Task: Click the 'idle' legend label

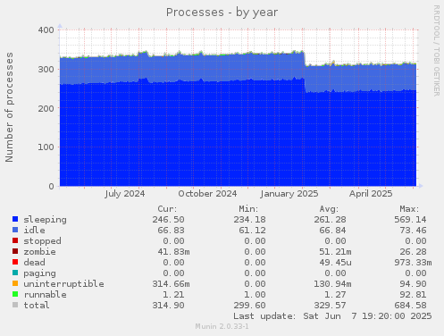Action: 34,231
